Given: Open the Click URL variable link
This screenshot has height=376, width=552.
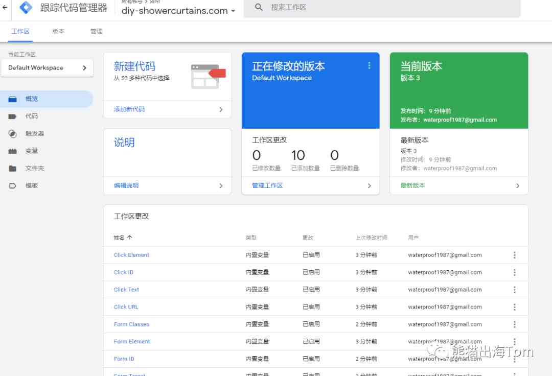Looking at the screenshot, I should [126, 307].
